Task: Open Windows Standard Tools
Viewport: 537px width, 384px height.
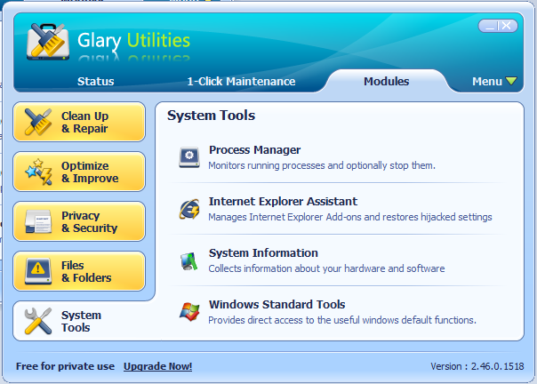Action: pos(277,305)
